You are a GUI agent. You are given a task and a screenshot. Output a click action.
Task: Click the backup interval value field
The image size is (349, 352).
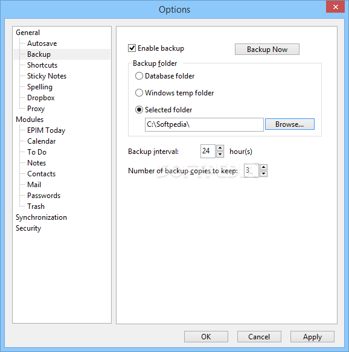(x=208, y=151)
